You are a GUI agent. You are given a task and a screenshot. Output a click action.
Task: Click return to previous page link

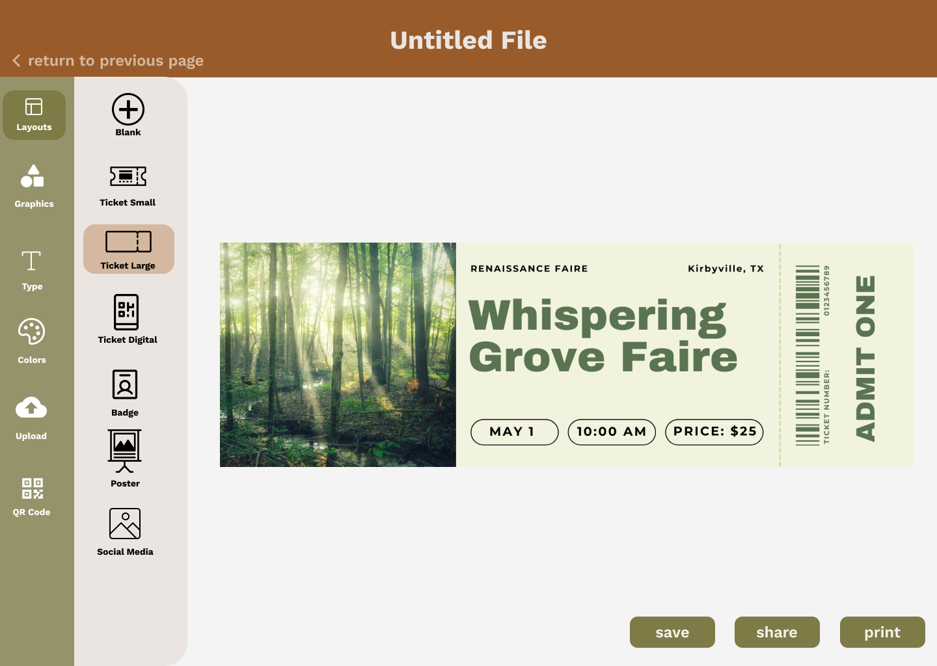pyautogui.click(x=116, y=61)
